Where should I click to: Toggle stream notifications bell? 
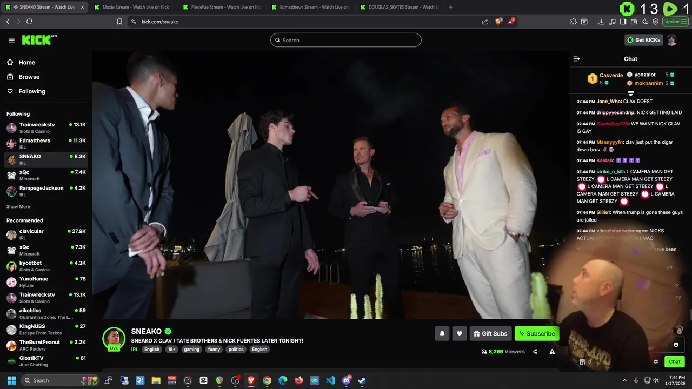coord(442,334)
